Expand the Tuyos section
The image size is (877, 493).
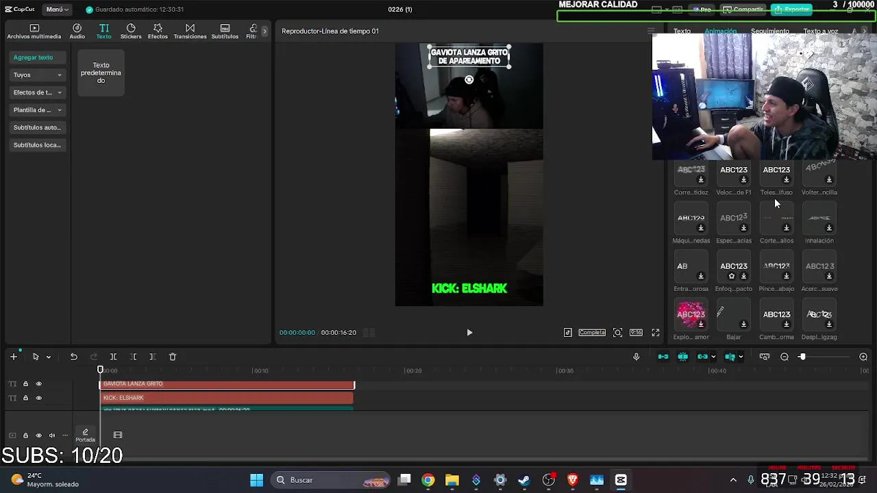point(38,75)
